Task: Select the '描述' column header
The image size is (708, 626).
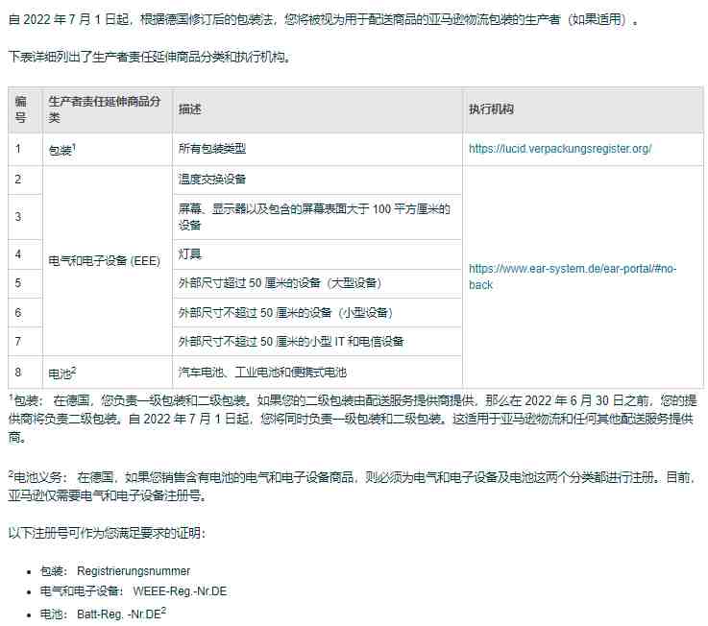Action: (x=317, y=109)
